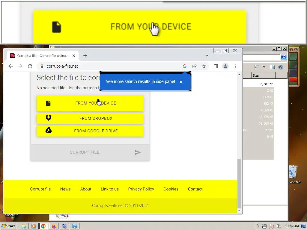Open the Link to us footer link
This screenshot has width=307, height=230.
point(110,189)
